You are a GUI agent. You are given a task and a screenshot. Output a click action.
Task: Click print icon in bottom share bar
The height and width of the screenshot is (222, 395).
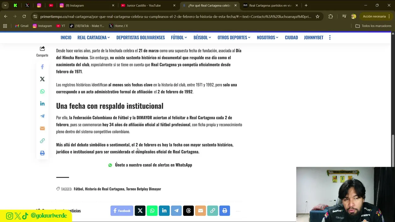click(224, 211)
